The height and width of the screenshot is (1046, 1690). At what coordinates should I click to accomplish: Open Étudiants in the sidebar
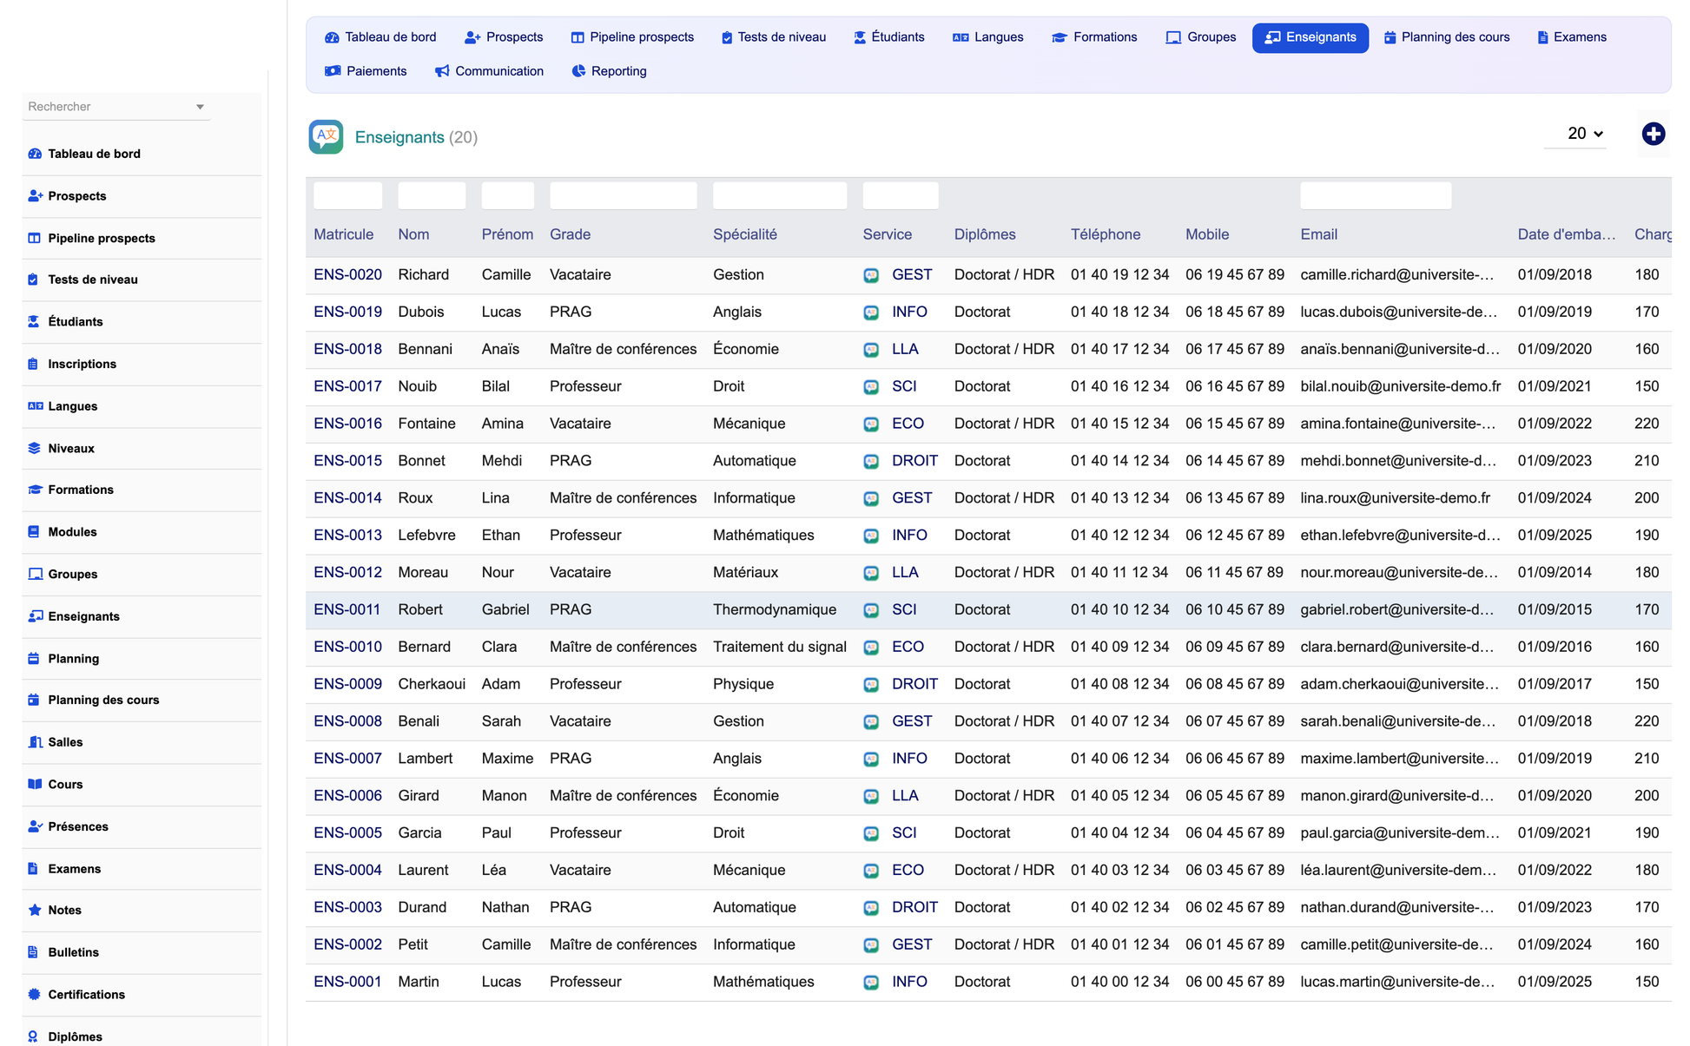[142, 321]
